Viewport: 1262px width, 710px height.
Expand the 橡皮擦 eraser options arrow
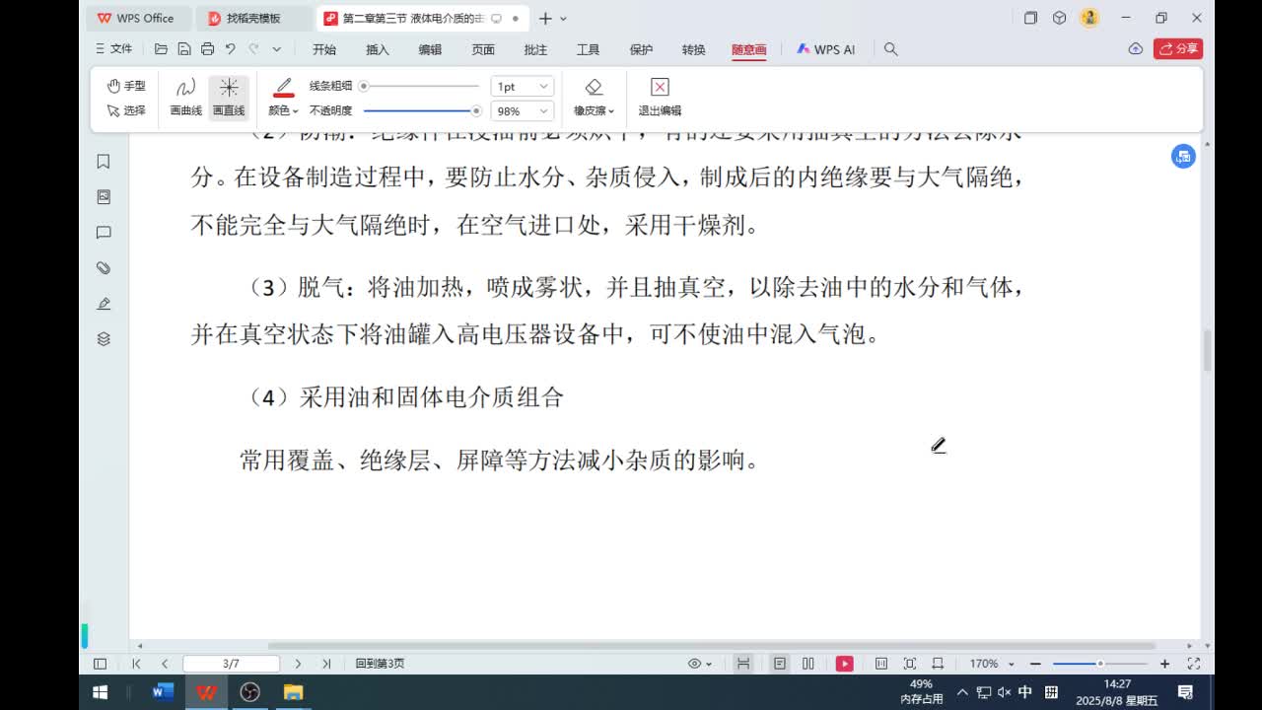pyautogui.click(x=611, y=111)
